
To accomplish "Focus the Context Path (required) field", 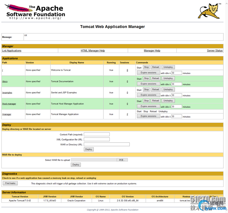I will [97, 134].
